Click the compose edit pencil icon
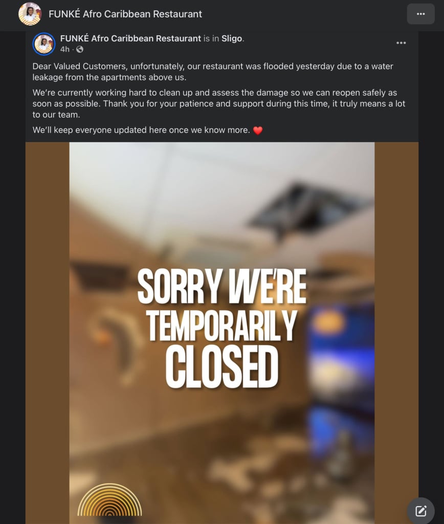 pos(420,511)
